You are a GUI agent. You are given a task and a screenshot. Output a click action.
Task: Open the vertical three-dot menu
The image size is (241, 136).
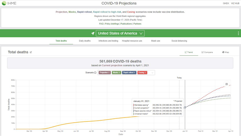[x=238, y=33]
